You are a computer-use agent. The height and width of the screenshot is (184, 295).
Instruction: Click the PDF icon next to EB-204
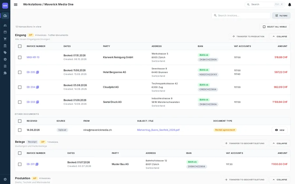37,87
